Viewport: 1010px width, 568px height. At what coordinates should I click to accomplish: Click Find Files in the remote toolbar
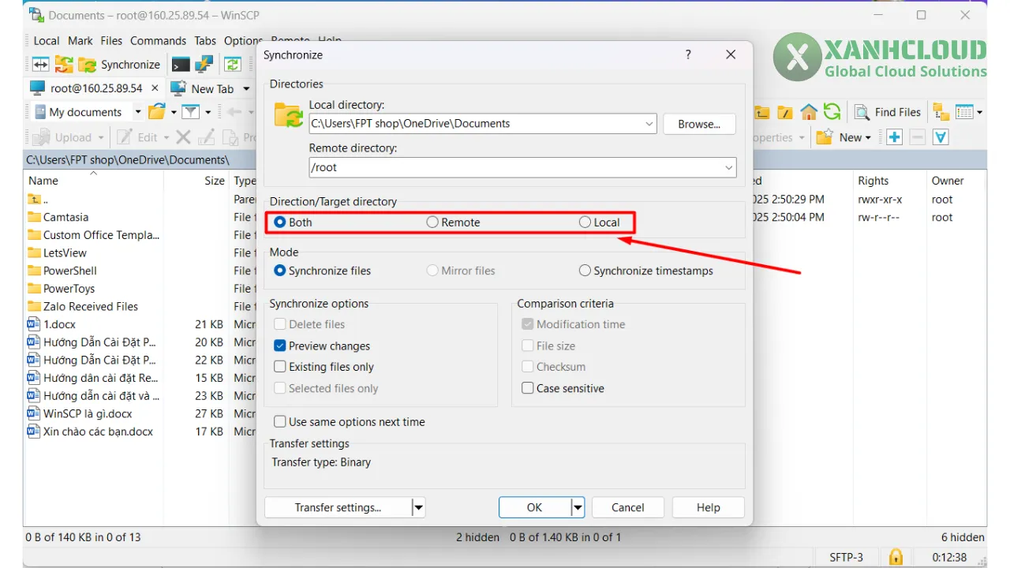(888, 112)
